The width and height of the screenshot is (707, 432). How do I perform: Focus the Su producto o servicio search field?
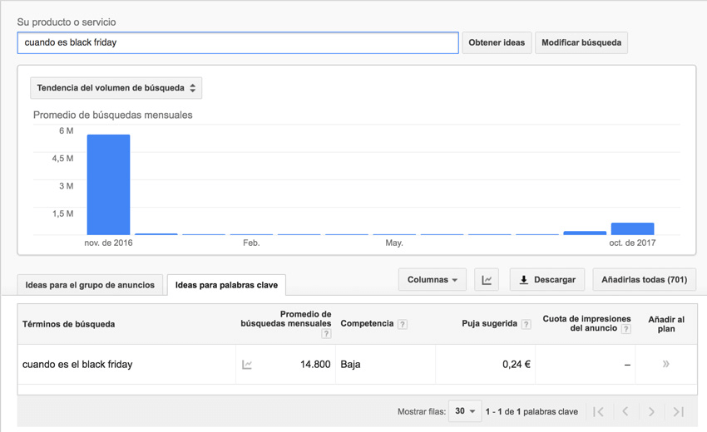tap(238, 43)
